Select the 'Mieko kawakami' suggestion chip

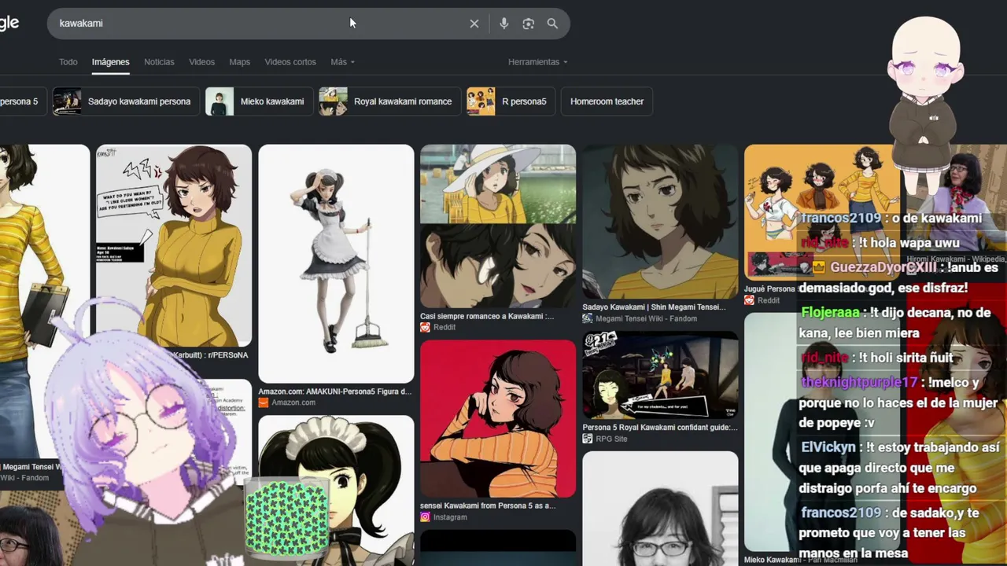(x=259, y=101)
